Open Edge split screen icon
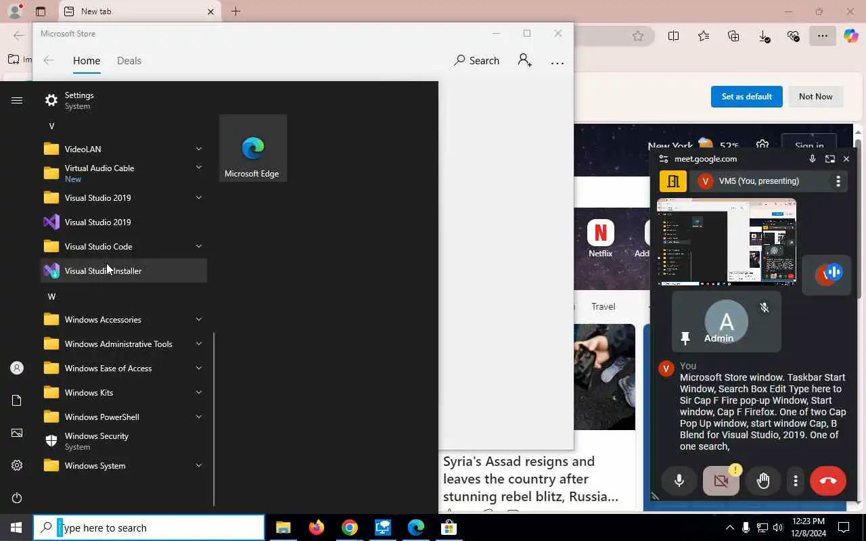Image resolution: width=866 pixels, height=541 pixels. point(673,37)
